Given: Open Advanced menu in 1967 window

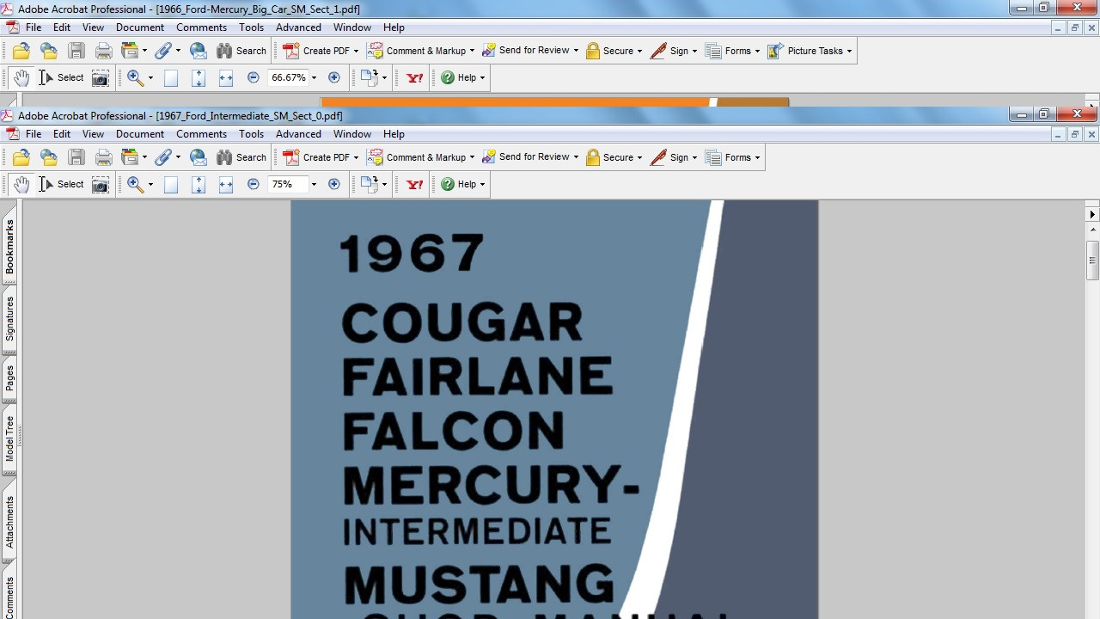Looking at the screenshot, I should coord(298,134).
